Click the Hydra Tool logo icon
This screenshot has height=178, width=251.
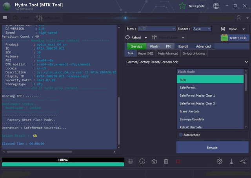click(x=7, y=6)
